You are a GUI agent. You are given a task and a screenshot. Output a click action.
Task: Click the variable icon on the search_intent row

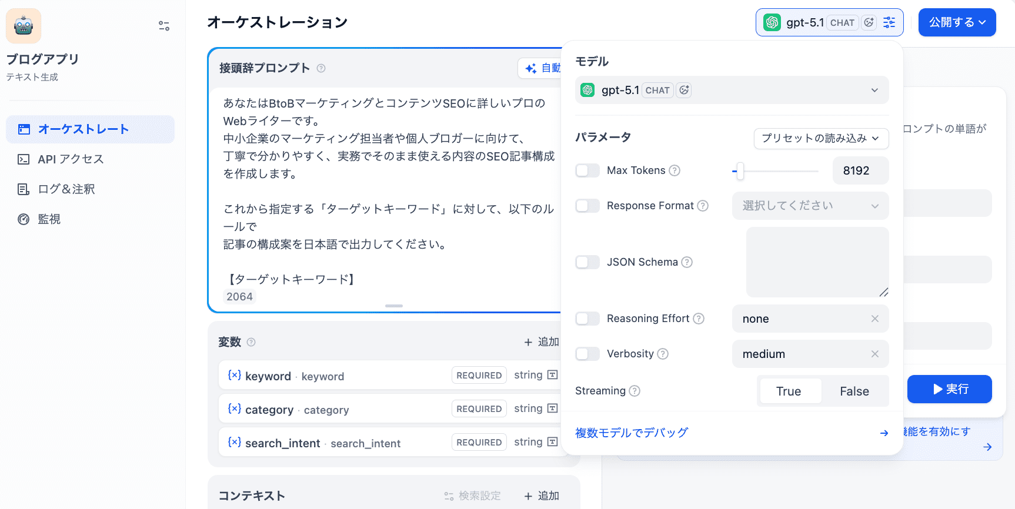pos(235,442)
